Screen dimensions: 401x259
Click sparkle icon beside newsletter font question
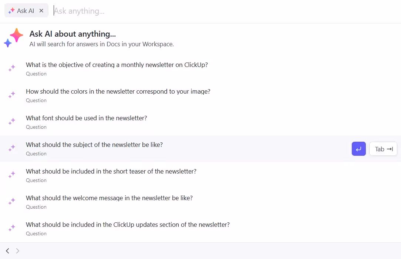pos(12,121)
